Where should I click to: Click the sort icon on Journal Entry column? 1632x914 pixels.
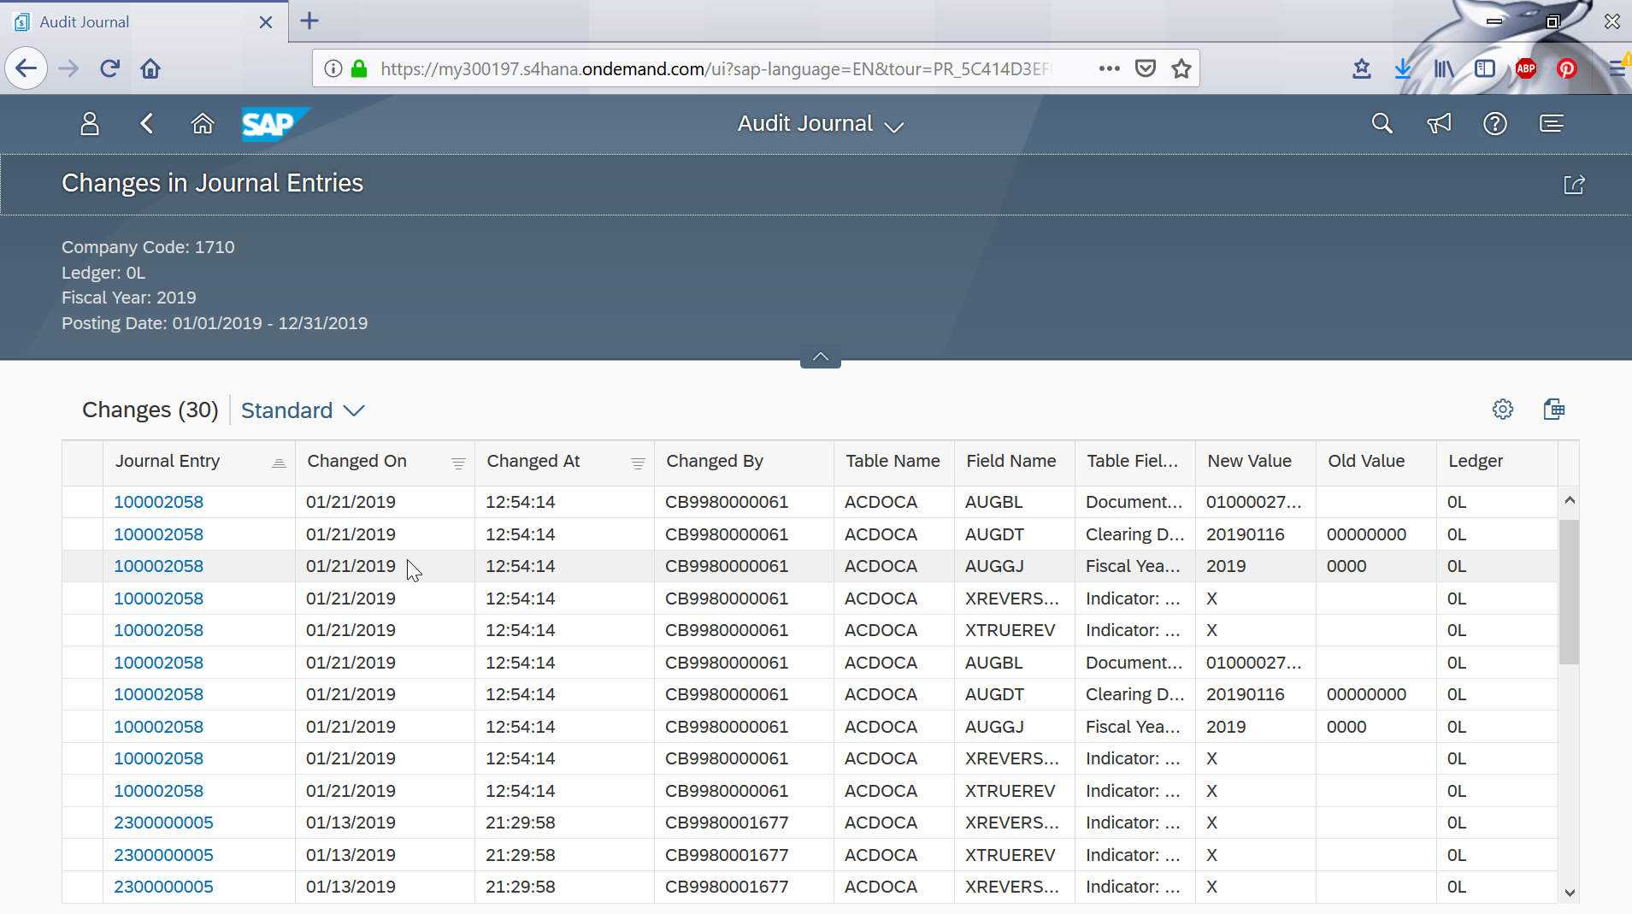tap(279, 462)
